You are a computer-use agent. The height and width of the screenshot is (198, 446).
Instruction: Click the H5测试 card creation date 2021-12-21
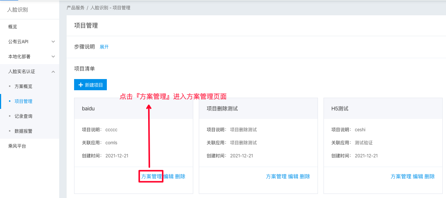(366, 156)
